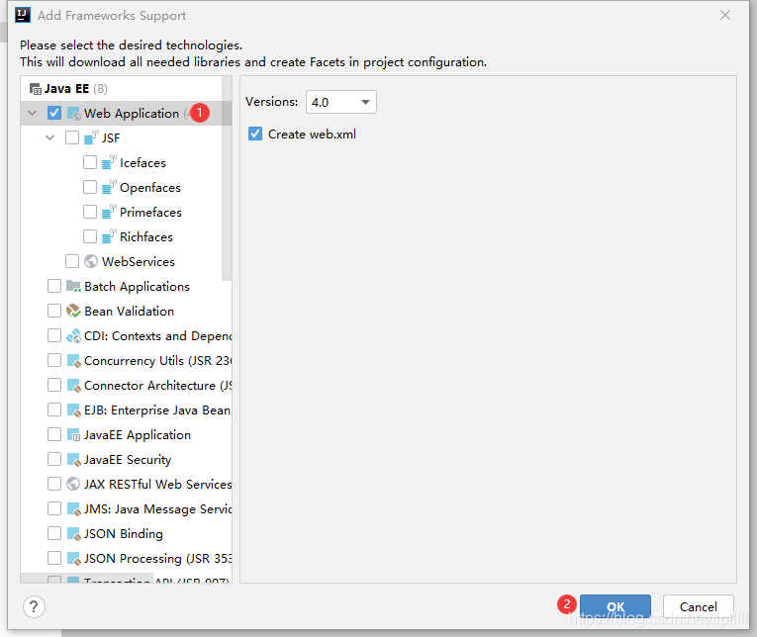Enable the Primefaces checkbox
757x637 pixels.
(90, 212)
